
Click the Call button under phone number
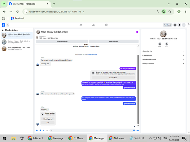(48, 123)
